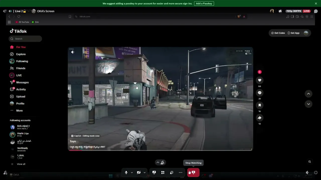Viewport: 321px width, 180px height.
Task: Open the kick.mjod_1 following account
Action: point(20,127)
